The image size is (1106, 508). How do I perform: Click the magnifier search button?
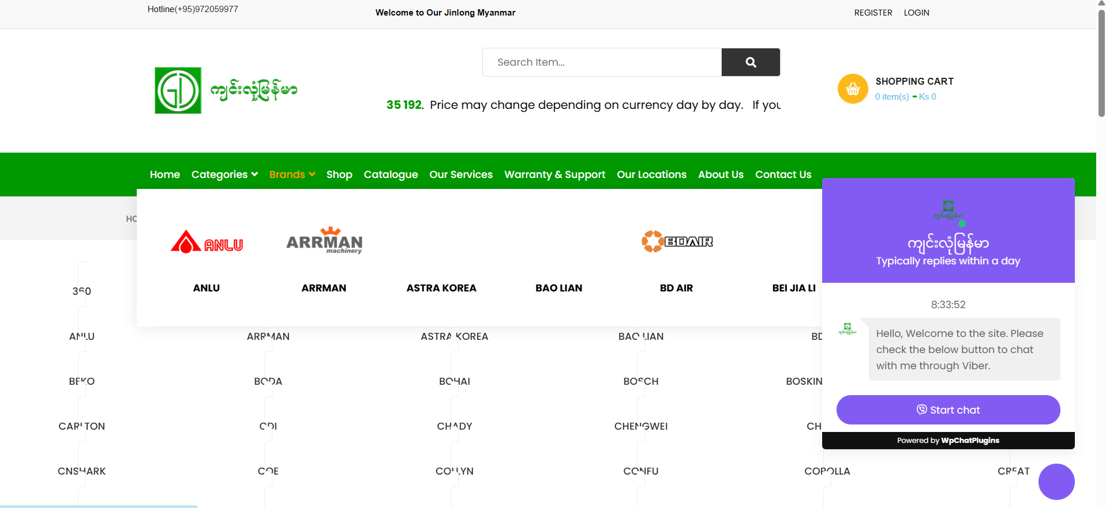(750, 62)
